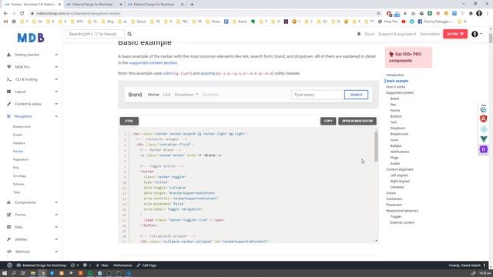The width and height of the screenshot is (493, 277).
Task: Click the WordPress logo in admin bar
Action: click(10, 265)
